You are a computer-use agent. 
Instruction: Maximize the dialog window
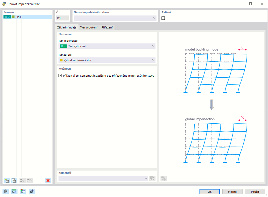(250, 4)
